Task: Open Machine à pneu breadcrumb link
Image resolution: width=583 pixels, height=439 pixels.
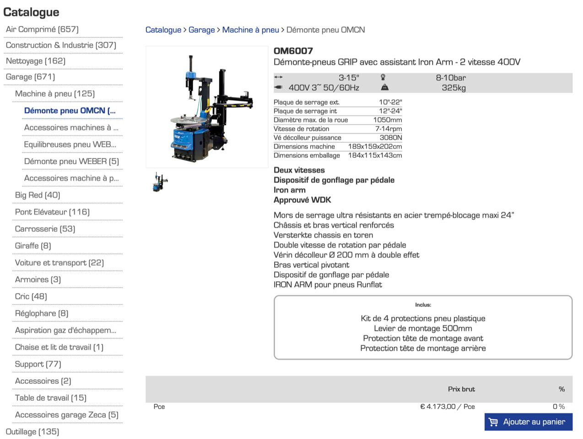Action: (251, 30)
